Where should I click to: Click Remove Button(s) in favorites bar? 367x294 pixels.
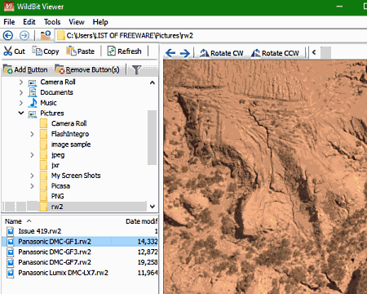[87, 69]
